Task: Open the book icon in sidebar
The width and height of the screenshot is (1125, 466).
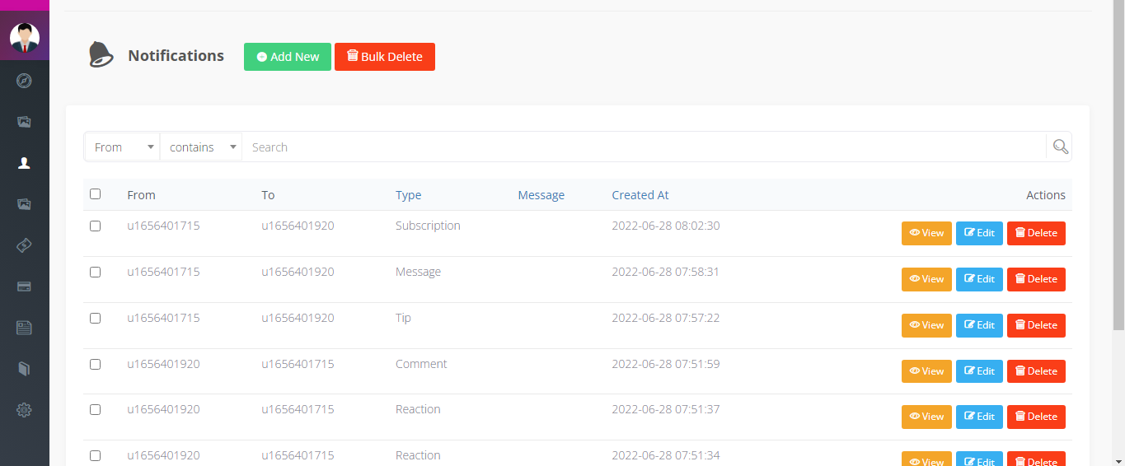Action: tap(24, 369)
